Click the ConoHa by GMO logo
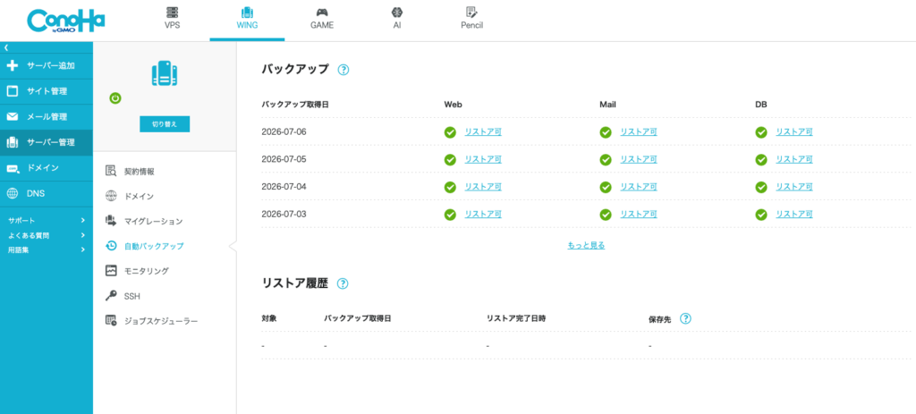 tap(66, 21)
